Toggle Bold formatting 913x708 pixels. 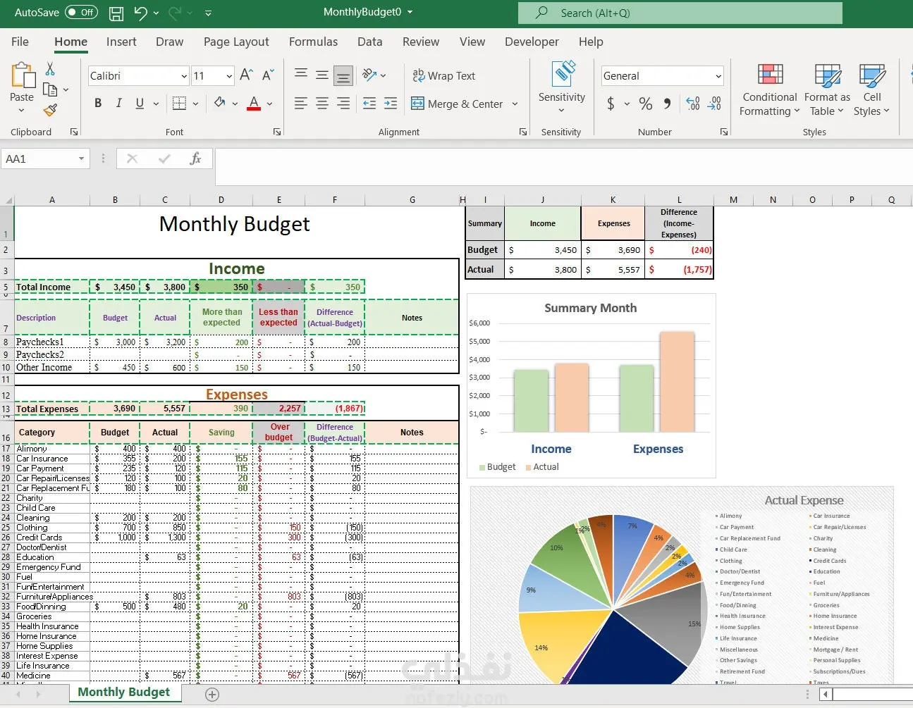(x=98, y=104)
